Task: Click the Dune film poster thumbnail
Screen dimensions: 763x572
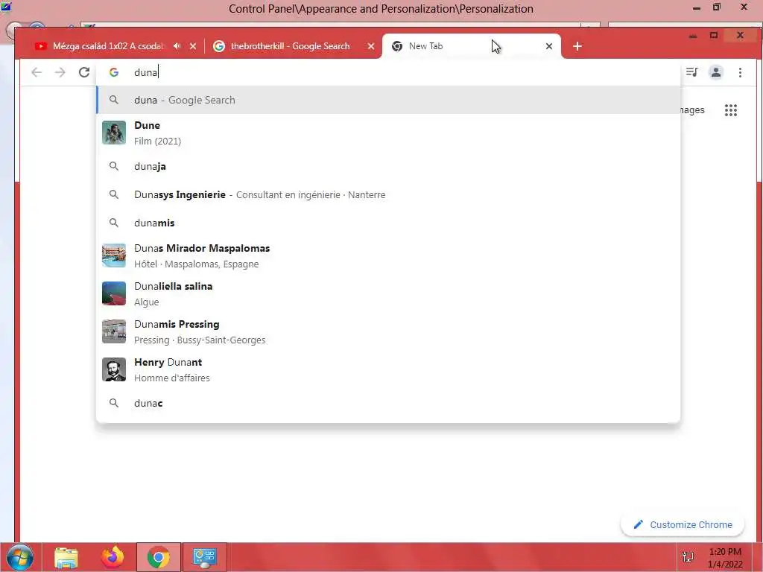Action: [x=114, y=133]
